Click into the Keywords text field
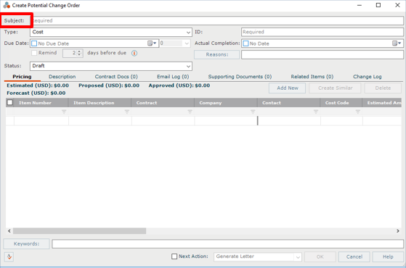The image size is (406, 268). pos(228,243)
